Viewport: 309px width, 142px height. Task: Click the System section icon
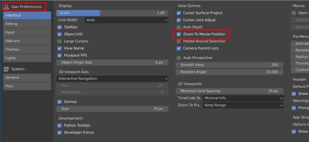click(6, 69)
